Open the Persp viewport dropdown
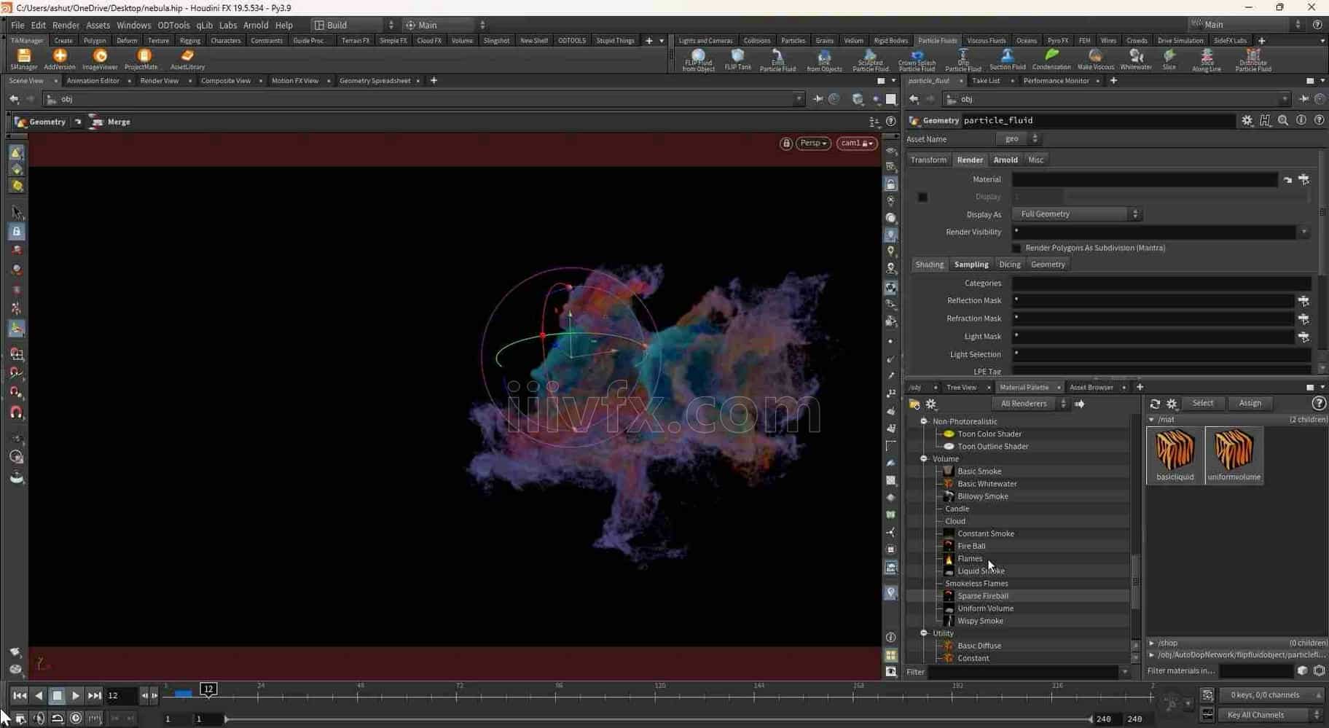The width and height of the screenshot is (1329, 728). 813,144
